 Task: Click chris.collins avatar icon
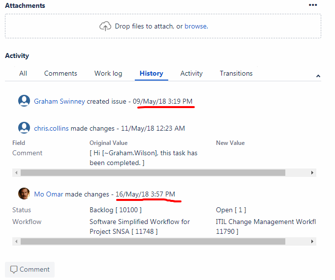click(24, 128)
